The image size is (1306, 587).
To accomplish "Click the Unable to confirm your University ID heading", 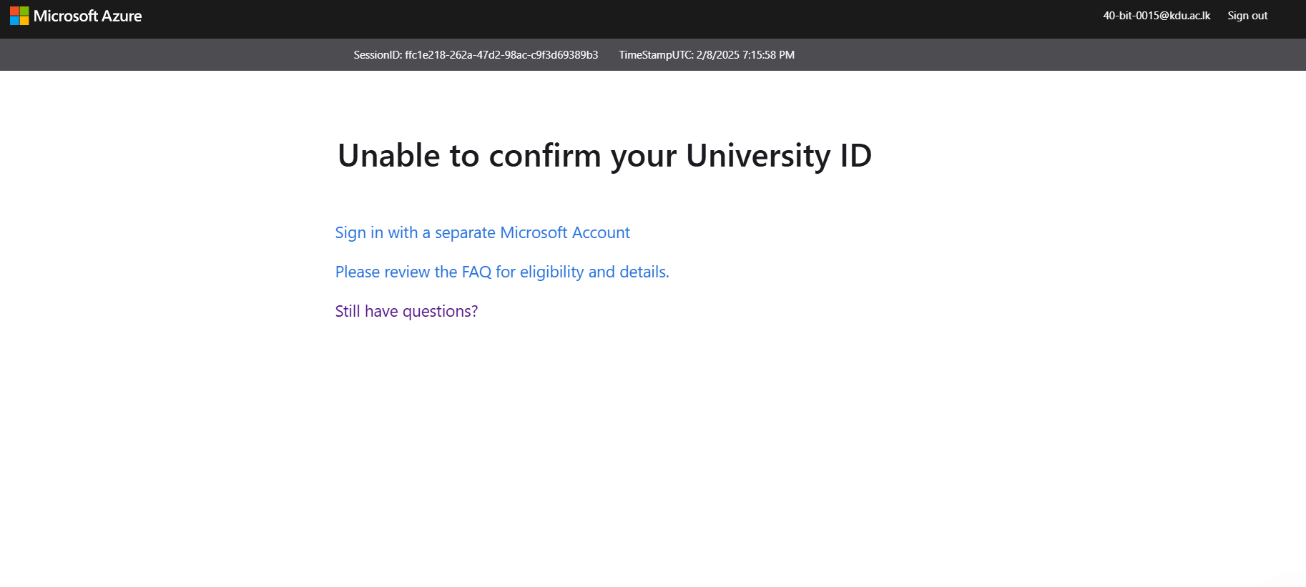I will 604,156.
